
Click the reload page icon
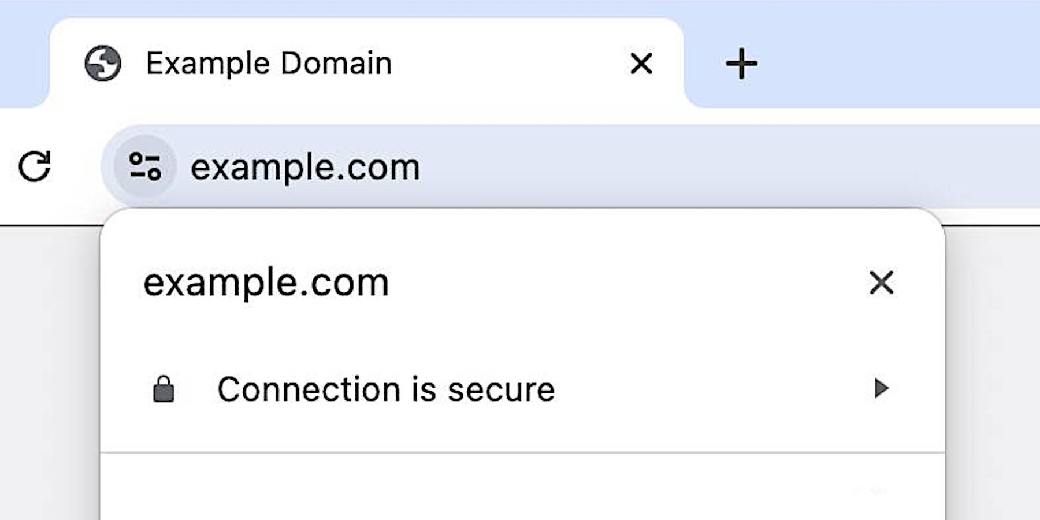click(x=36, y=168)
